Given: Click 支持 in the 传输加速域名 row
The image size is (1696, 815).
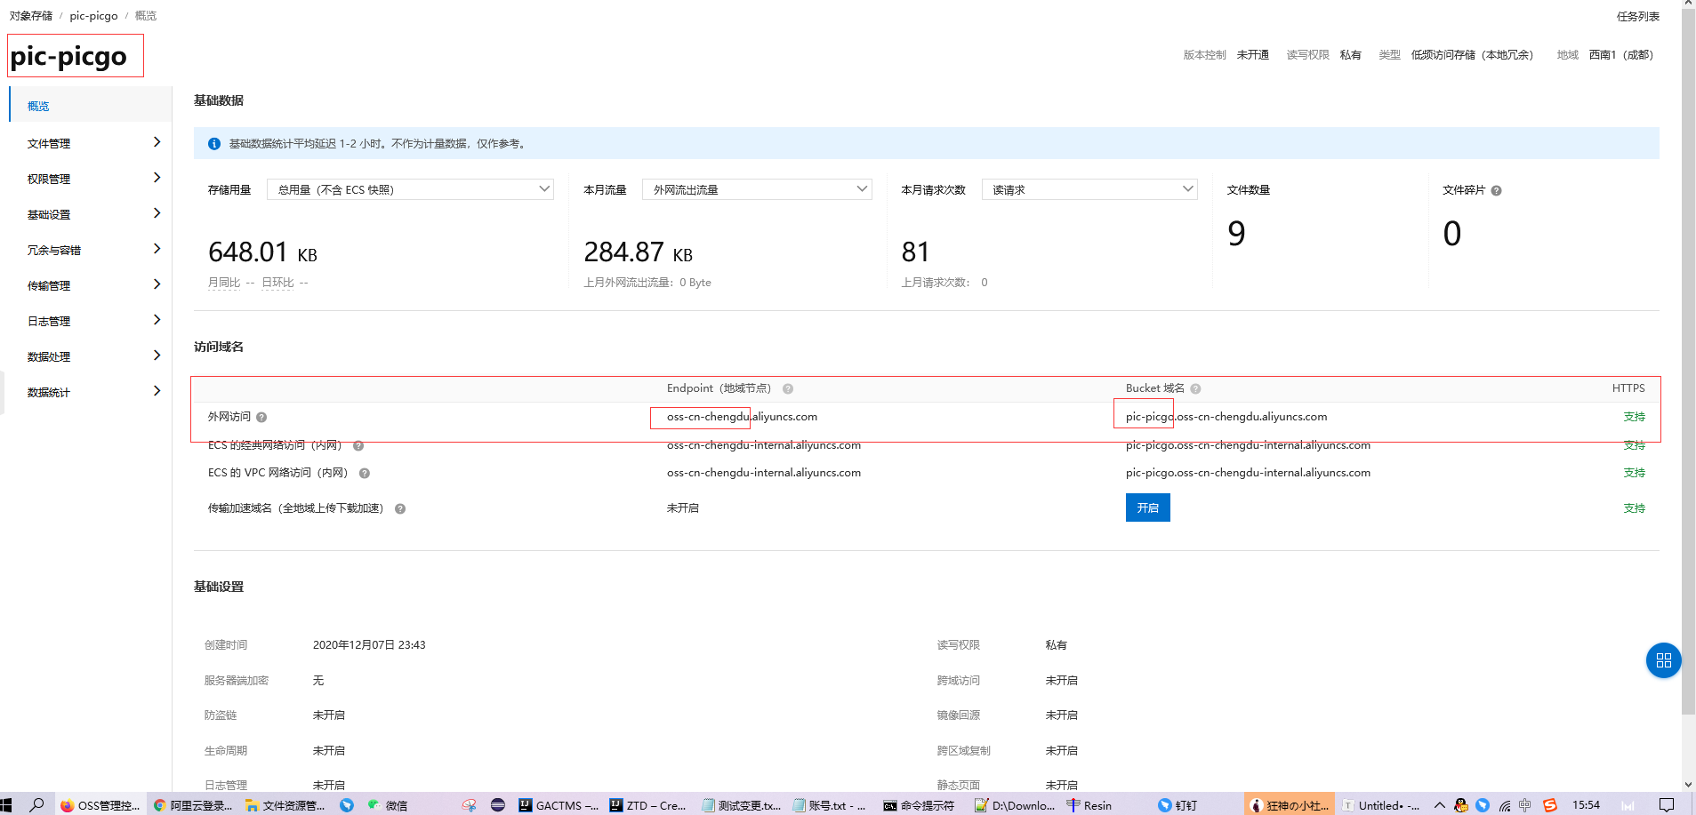Looking at the screenshot, I should (1635, 508).
